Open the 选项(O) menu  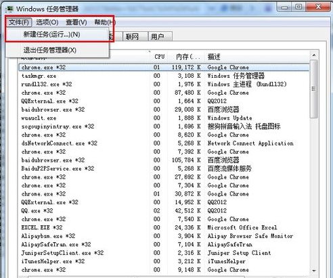click(47, 22)
